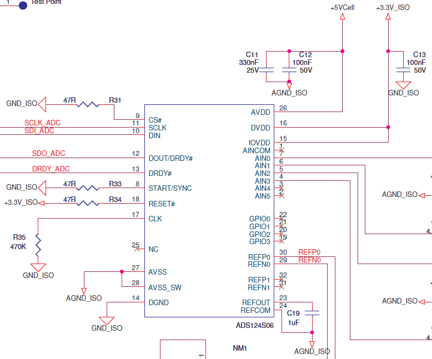Click the +5VCell power arrow symbol
Screen dimensions: 432x359
coord(343,17)
